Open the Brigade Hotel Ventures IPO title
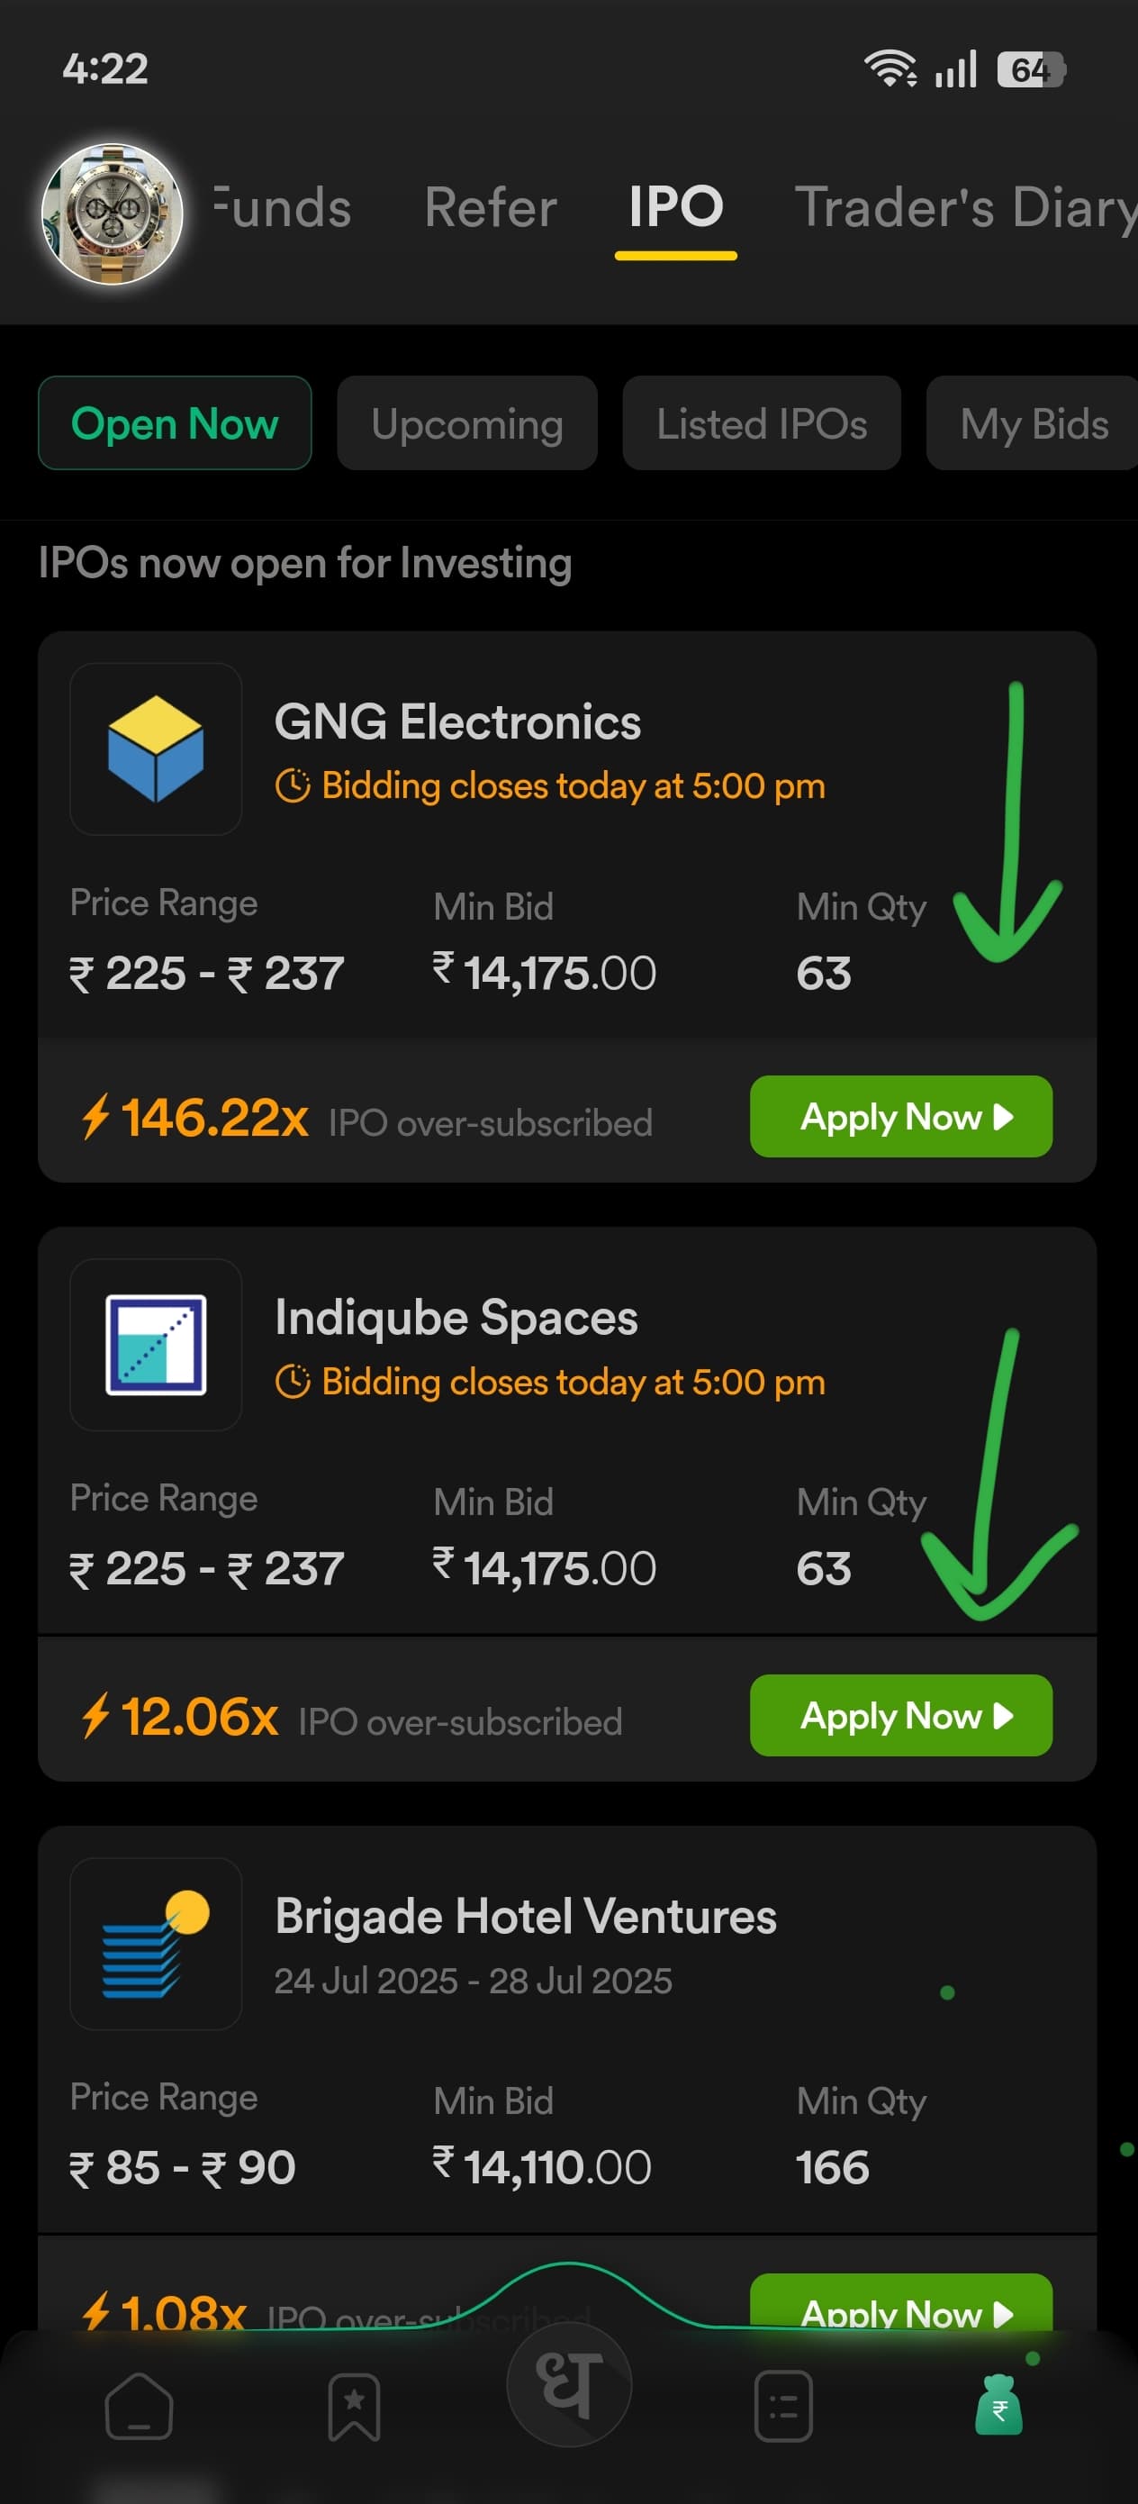This screenshot has width=1138, height=2504. click(526, 1916)
